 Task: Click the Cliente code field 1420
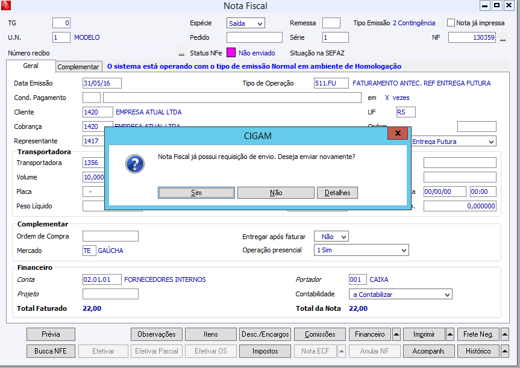tap(98, 112)
